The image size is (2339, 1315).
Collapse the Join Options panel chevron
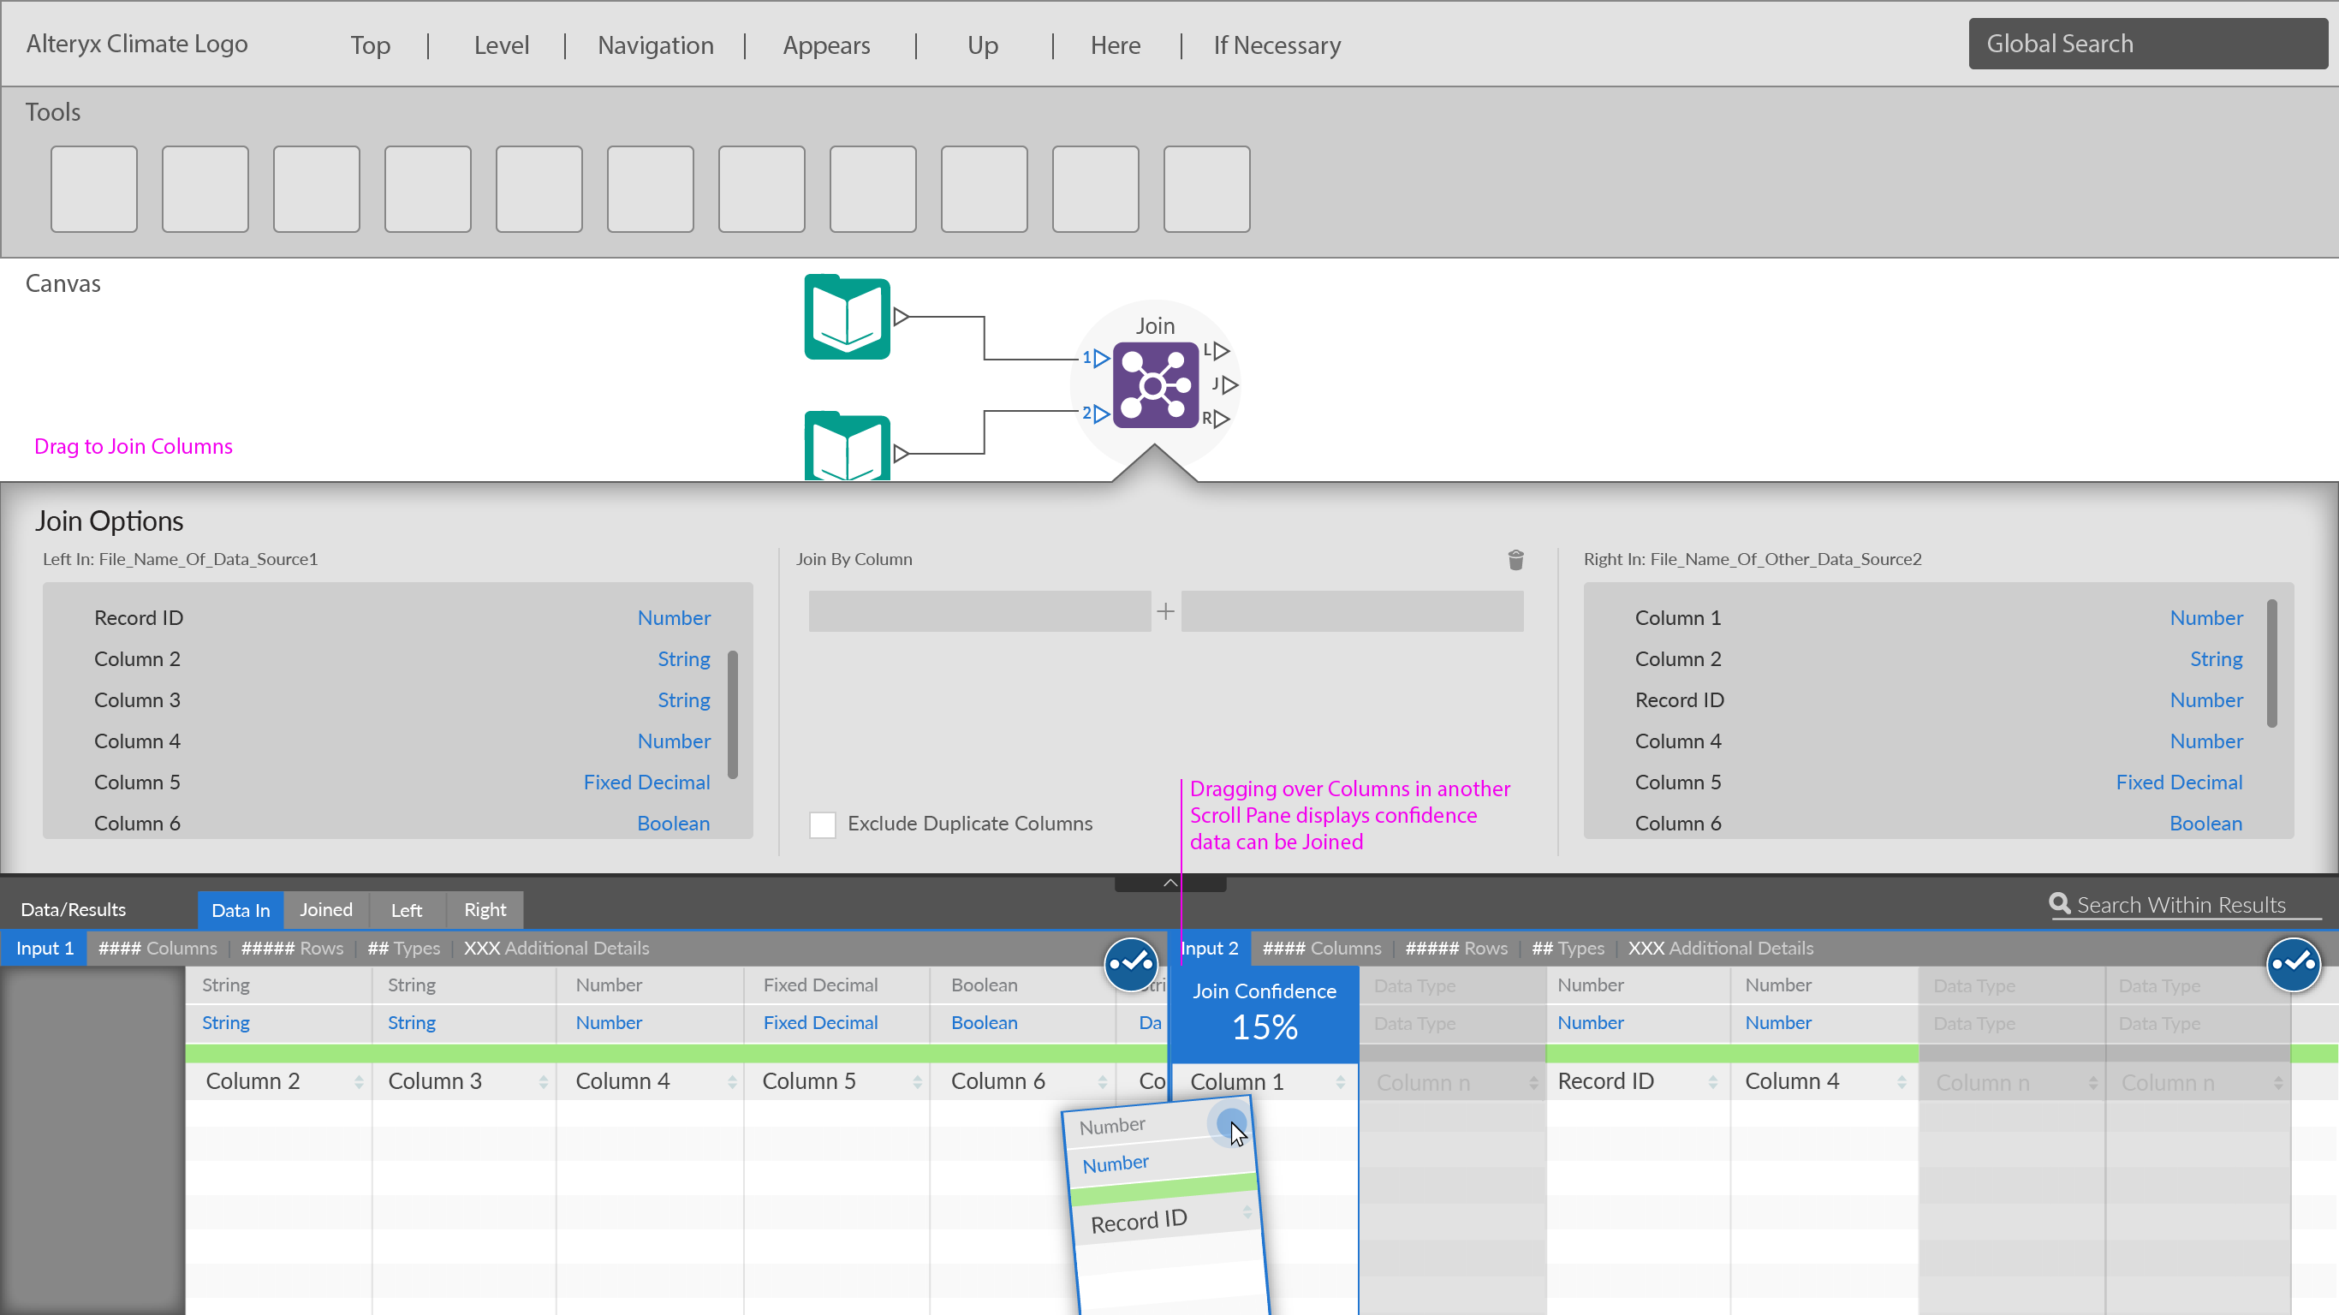(x=1170, y=883)
